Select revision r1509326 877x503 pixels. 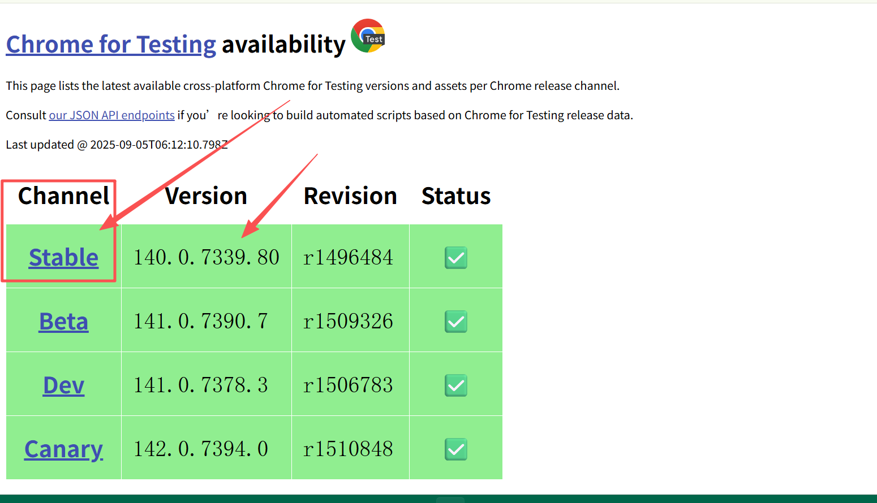tap(348, 322)
